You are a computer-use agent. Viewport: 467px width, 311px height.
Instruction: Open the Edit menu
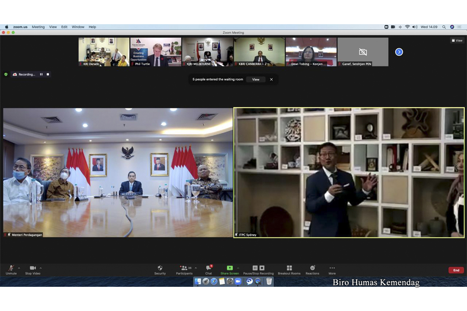tap(64, 27)
